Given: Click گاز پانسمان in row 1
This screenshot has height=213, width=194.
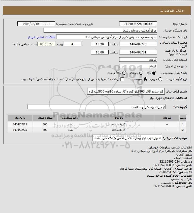Looking at the screenshot, I should click(x=119, y=124).
